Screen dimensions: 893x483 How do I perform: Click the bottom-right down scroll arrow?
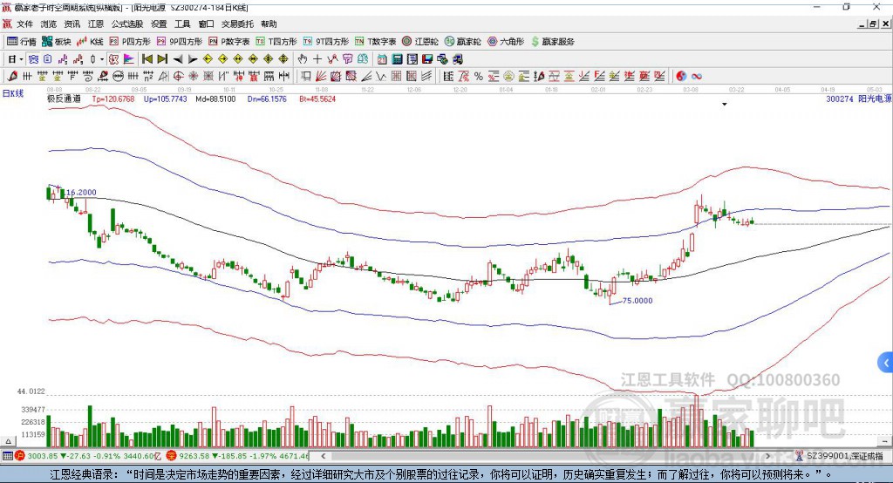(884, 441)
